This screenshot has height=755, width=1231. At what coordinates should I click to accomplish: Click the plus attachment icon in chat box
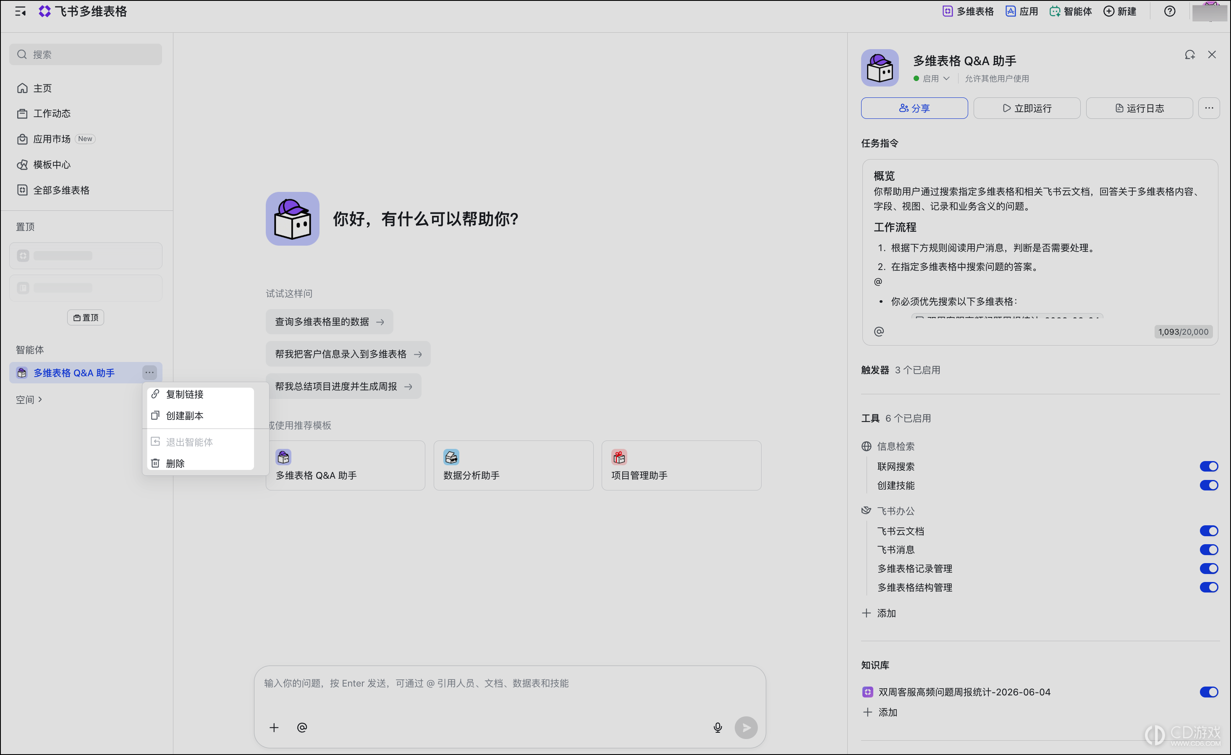274,728
